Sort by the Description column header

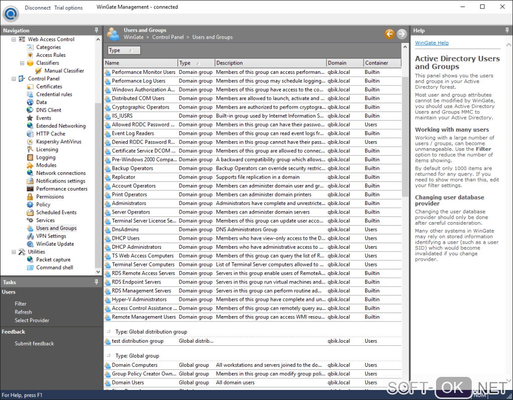[x=271, y=63]
